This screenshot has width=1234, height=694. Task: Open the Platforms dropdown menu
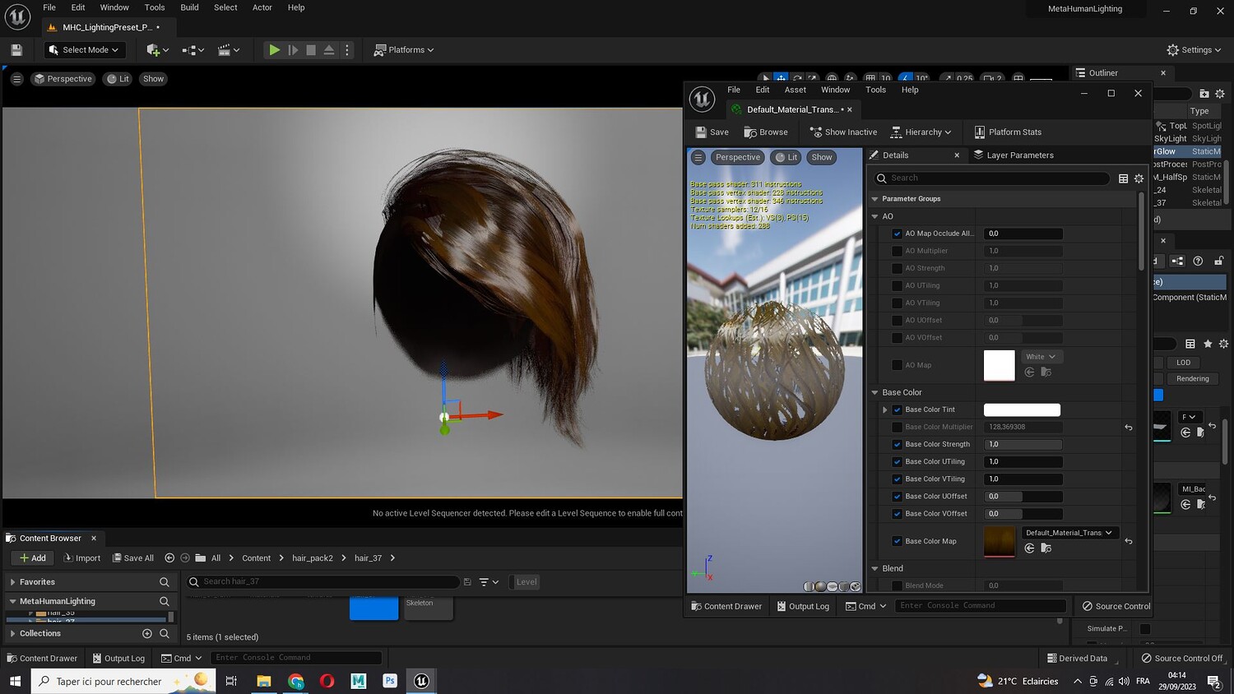[x=403, y=50]
